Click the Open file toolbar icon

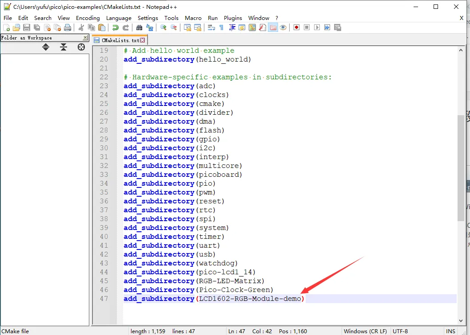click(16, 27)
